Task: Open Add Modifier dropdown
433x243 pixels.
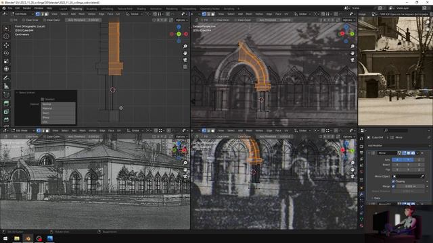Action: point(399,146)
